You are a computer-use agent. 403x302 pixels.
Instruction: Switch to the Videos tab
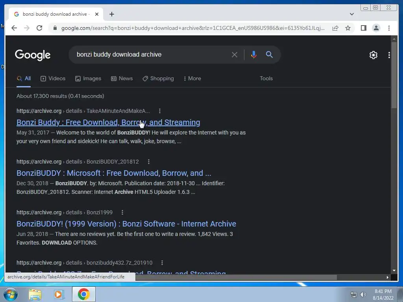pyautogui.click(x=53, y=79)
